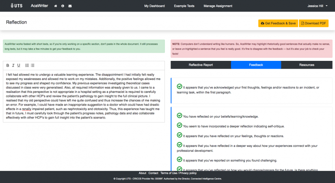
Task: Open the envelope mail icon in the navbar
Action: pyautogui.click(x=70, y=6)
